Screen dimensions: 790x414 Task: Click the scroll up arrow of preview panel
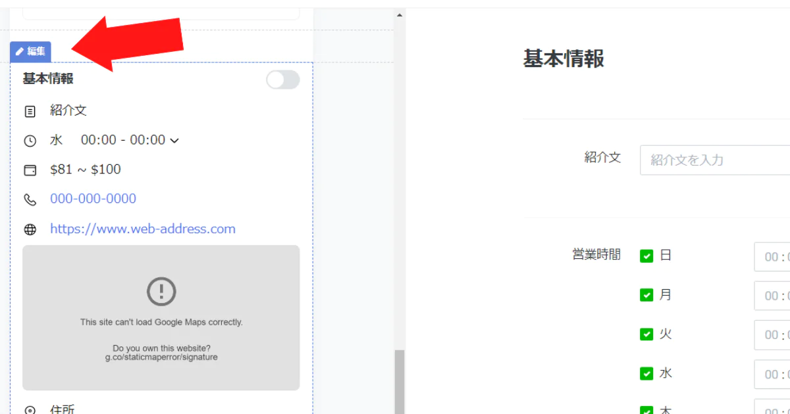click(399, 14)
